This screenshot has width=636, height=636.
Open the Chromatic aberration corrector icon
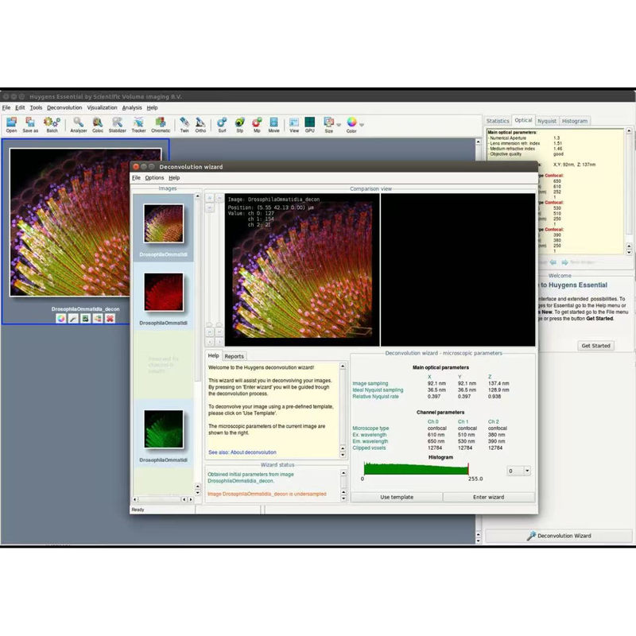(x=161, y=125)
